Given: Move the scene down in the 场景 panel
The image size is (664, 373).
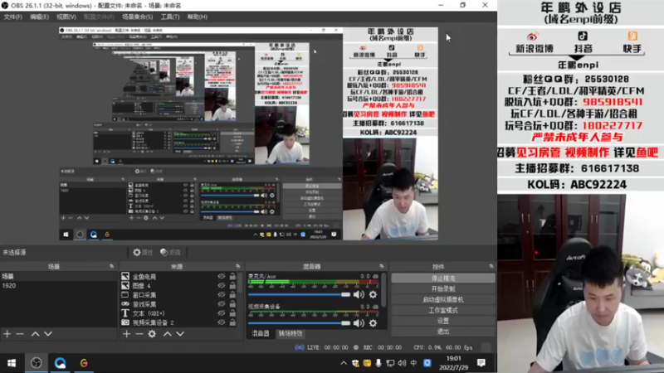Looking at the screenshot, I should click(48, 334).
